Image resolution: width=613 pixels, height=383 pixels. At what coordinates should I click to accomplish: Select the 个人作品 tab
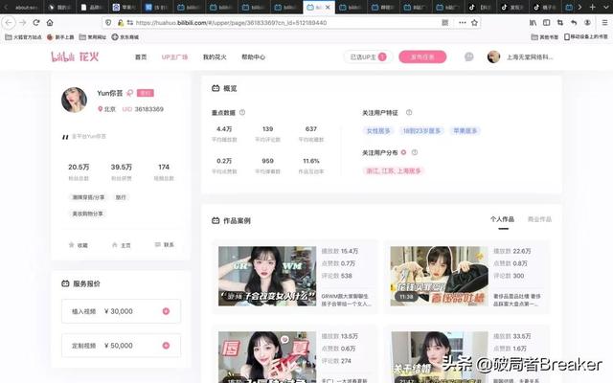502,219
